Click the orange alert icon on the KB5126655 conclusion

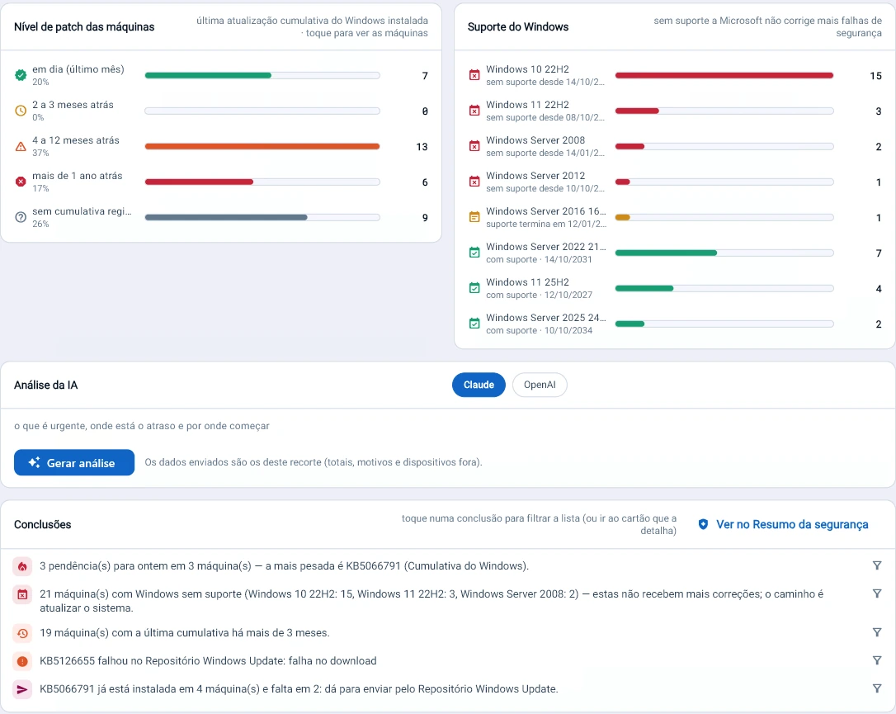[x=22, y=661]
